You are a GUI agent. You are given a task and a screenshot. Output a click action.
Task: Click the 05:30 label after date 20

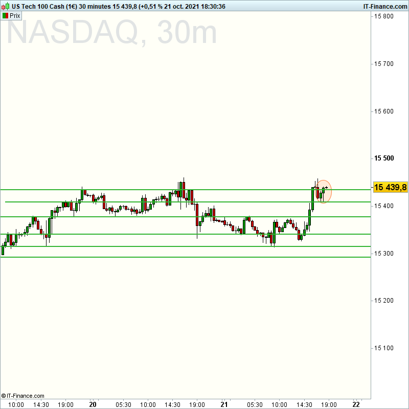[x=123, y=405]
